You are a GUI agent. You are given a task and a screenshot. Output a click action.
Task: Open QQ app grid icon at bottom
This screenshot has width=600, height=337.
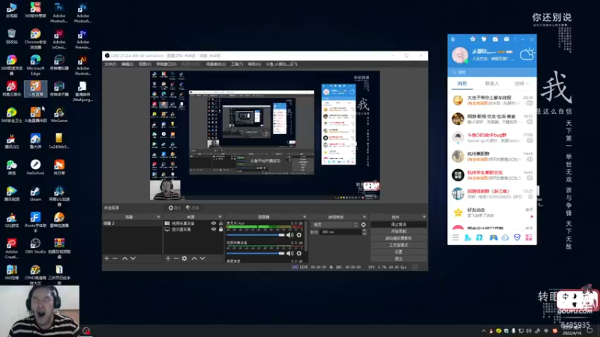pyautogui.click(x=529, y=237)
